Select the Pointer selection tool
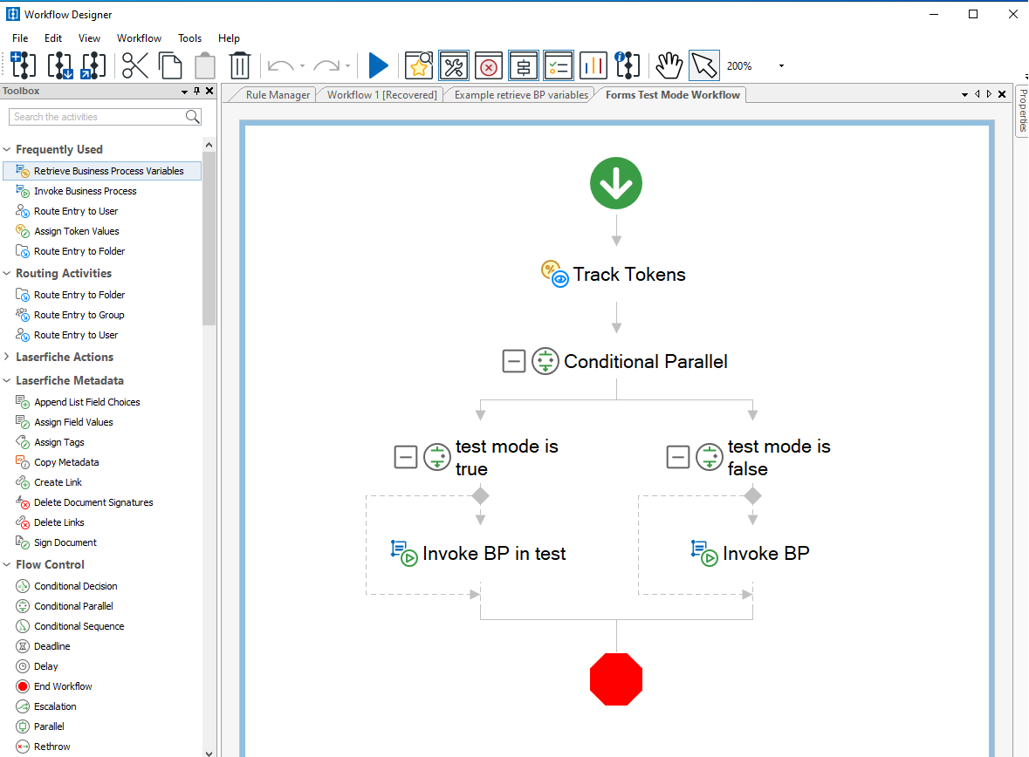This screenshot has width=1029, height=757. (703, 65)
